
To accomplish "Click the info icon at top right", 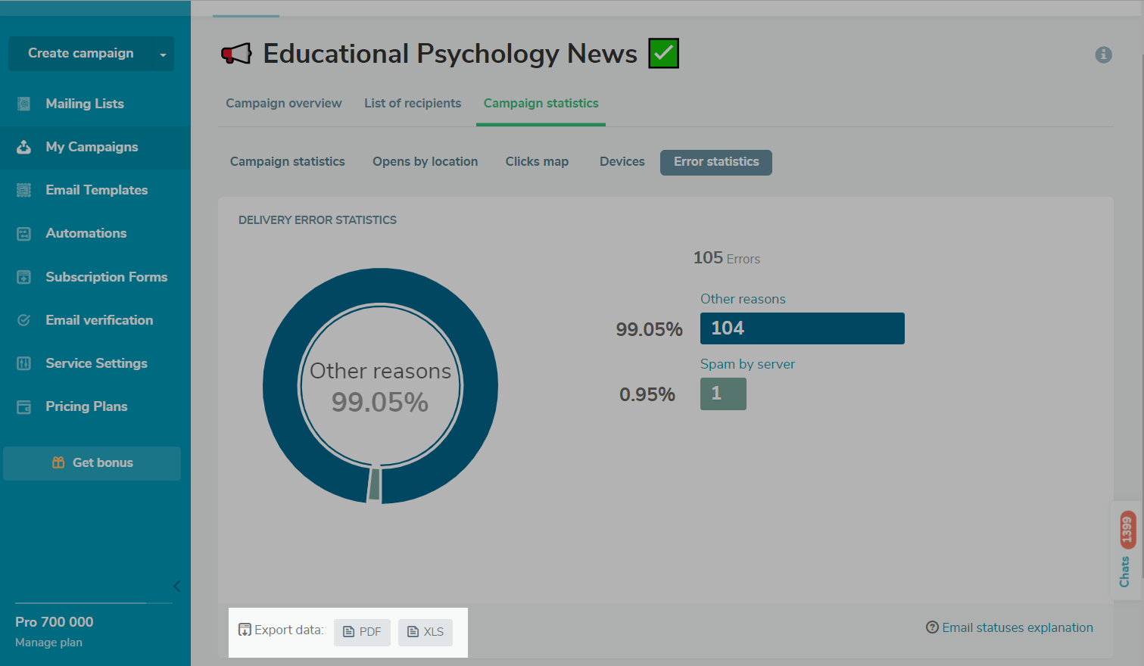I will 1103,54.
